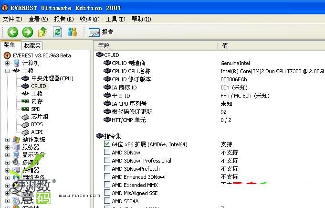
Task: Open the 文件(F) menu
Action: click(12, 19)
